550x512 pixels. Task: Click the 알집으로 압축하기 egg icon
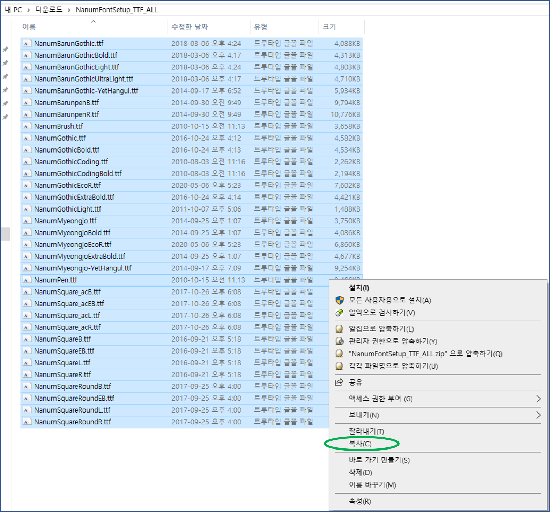coord(339,329)
